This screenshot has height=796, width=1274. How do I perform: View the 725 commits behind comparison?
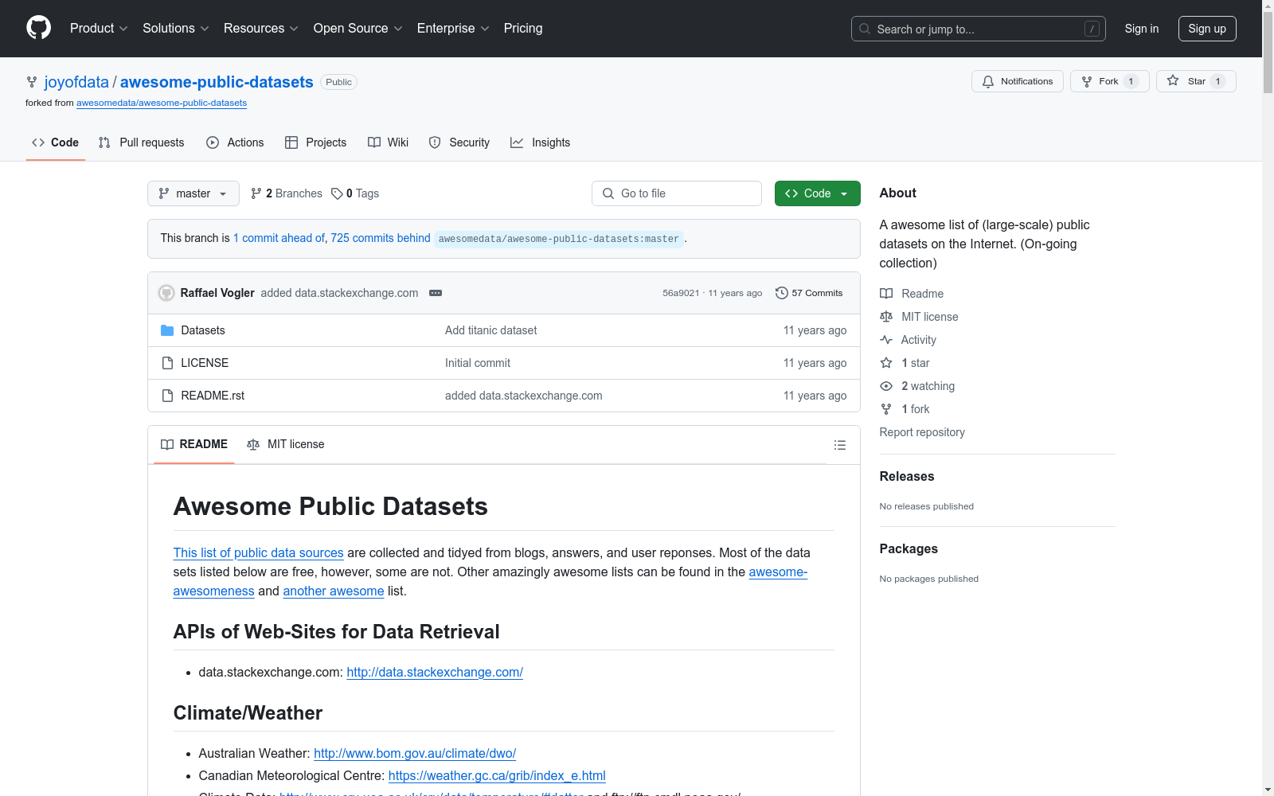[x=381, y=238]
